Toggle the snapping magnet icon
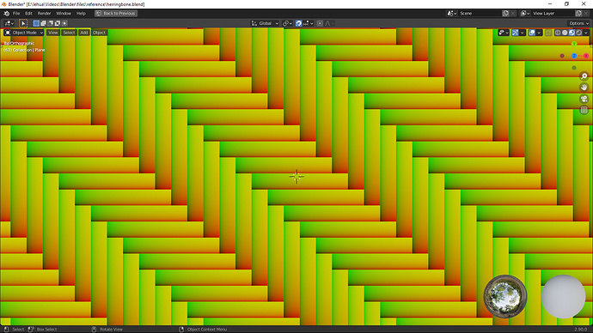 click(298, 23)
